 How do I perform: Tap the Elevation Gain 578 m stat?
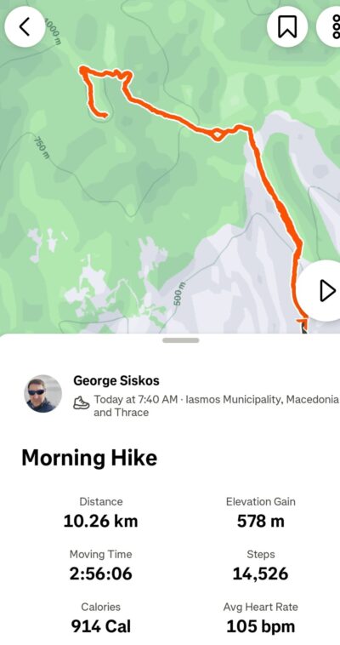(261, 512)
